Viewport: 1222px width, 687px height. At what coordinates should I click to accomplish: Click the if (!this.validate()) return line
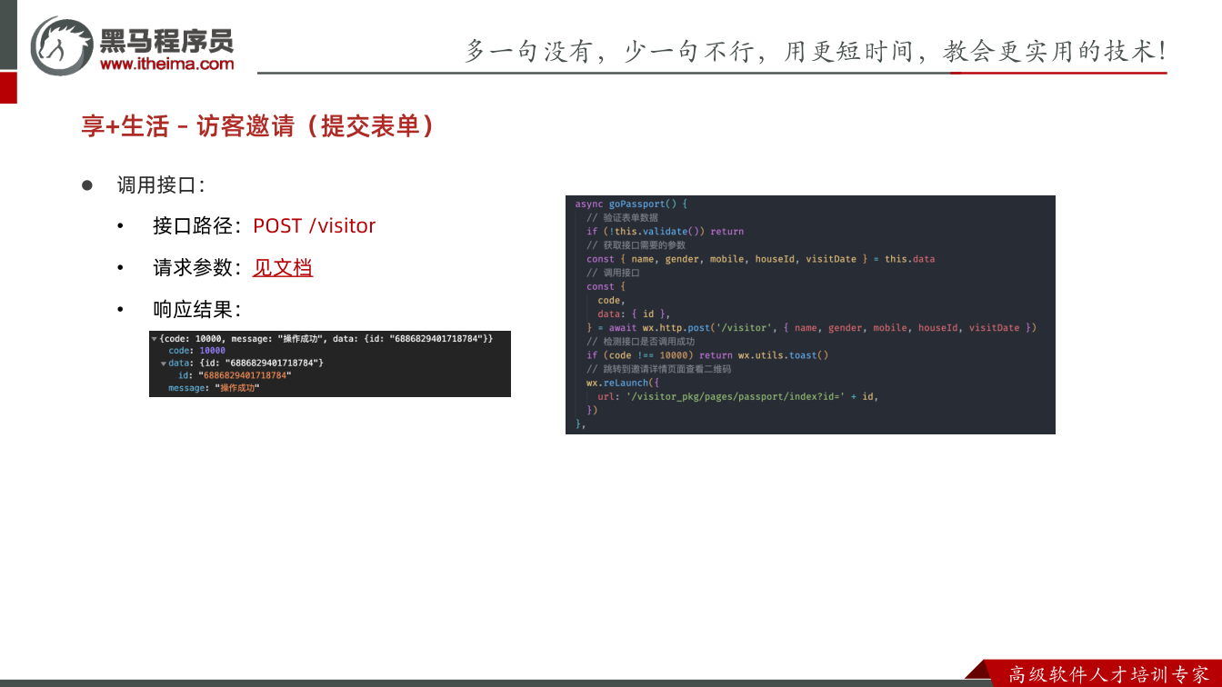665,231
